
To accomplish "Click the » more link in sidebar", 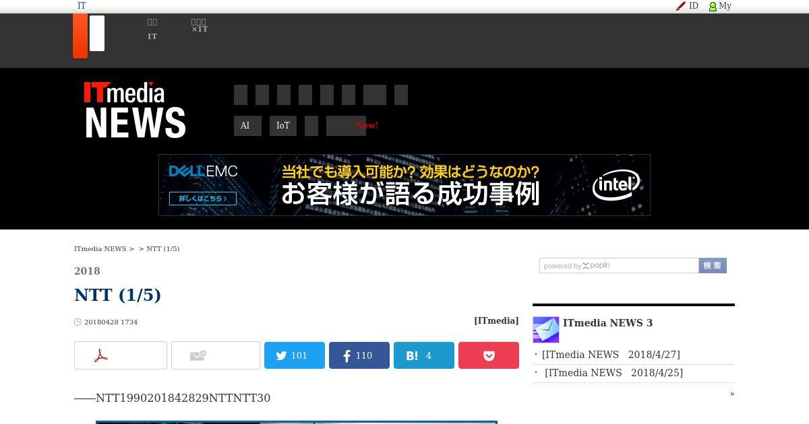I will point(732,394).
